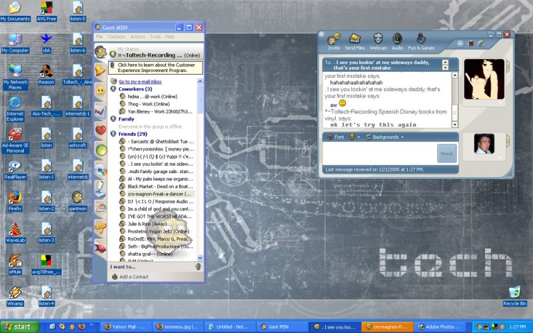This screenshot has height=333, width=533.
Task: Collapse the Friends (29) group
Action: tap(113, 134)
